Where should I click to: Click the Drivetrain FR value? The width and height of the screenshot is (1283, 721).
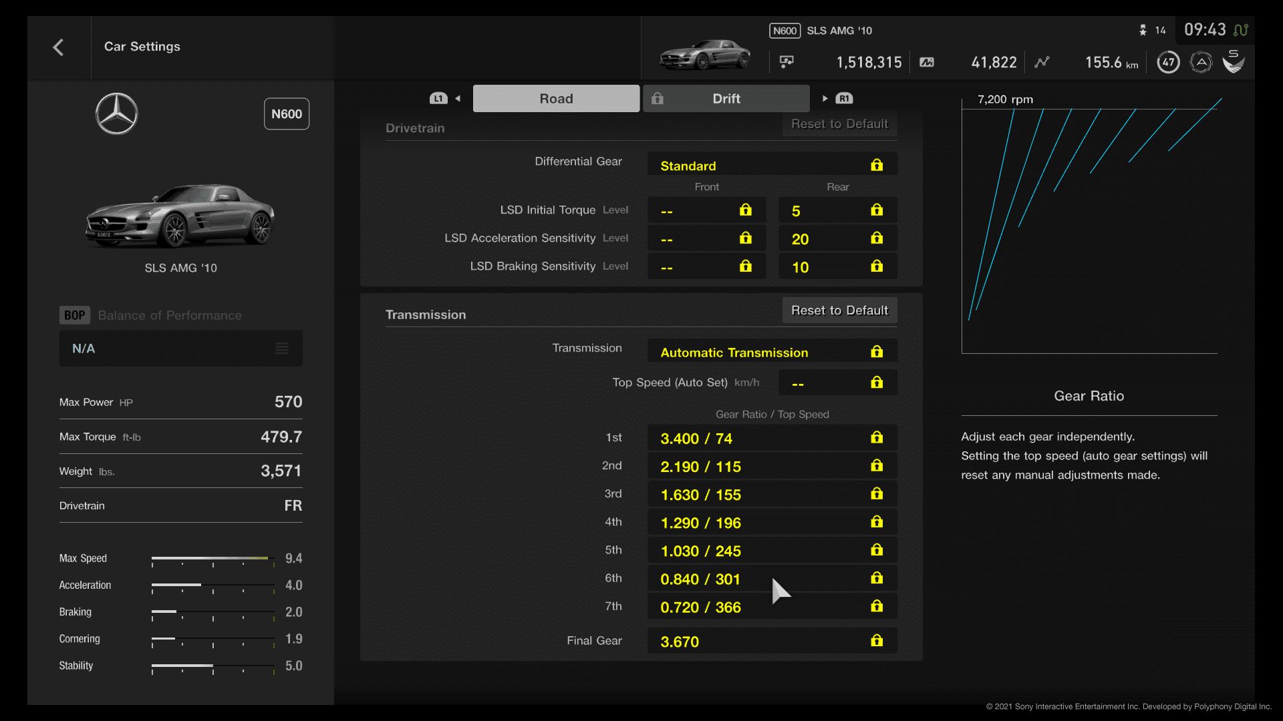(293, 505)
